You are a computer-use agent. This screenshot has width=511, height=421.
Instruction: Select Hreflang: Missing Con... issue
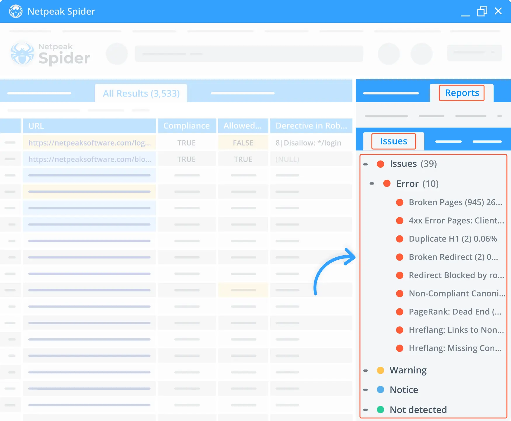449,348
